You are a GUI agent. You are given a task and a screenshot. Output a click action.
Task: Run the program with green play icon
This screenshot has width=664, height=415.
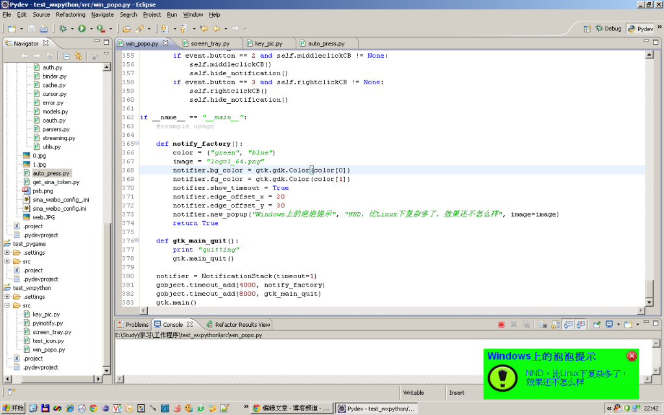tap(82, 29)
